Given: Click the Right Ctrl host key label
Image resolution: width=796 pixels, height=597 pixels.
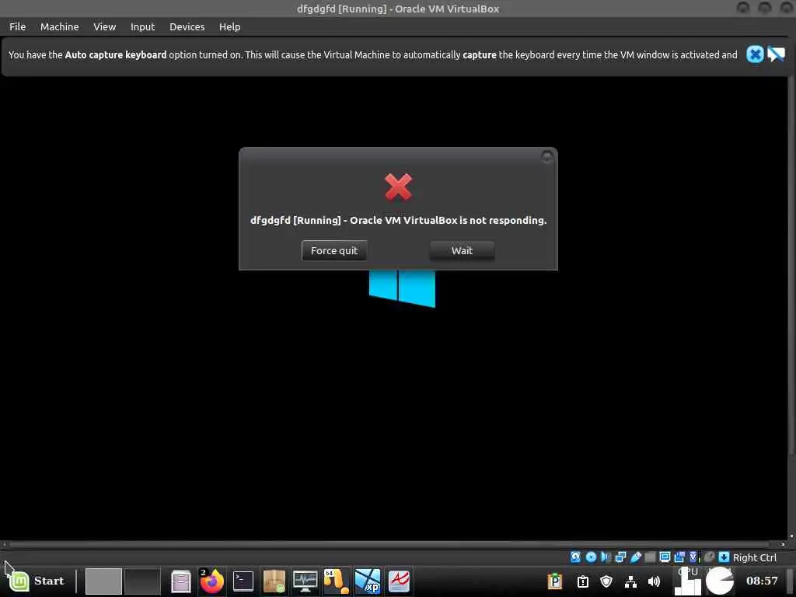Looking at the screenshot, I should click(x=754, y=557).
